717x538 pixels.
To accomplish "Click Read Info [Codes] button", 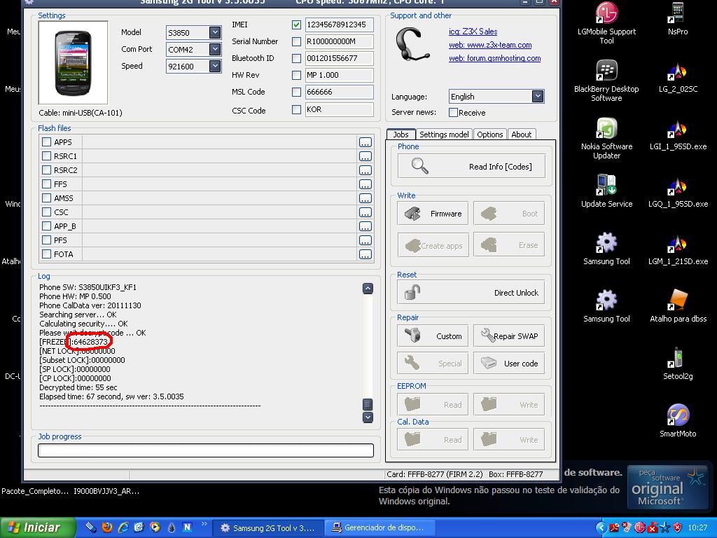I will tap(471, 167).
